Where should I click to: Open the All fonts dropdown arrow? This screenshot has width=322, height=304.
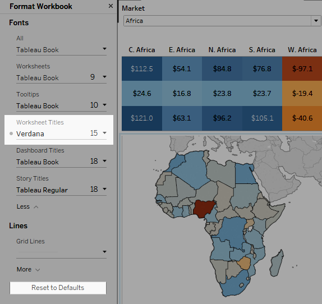tap(104, 49)
